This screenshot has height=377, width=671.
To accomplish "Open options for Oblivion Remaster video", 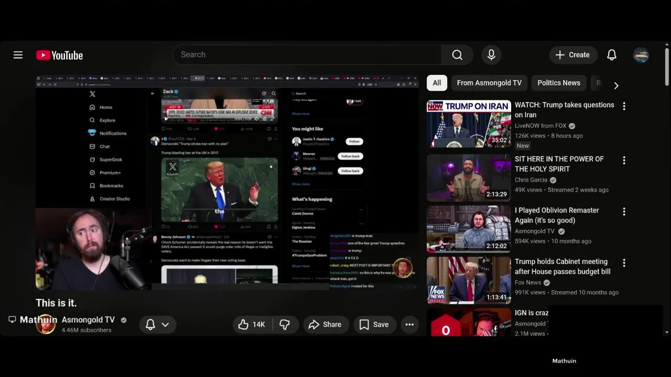I will (x=624, y=212).
